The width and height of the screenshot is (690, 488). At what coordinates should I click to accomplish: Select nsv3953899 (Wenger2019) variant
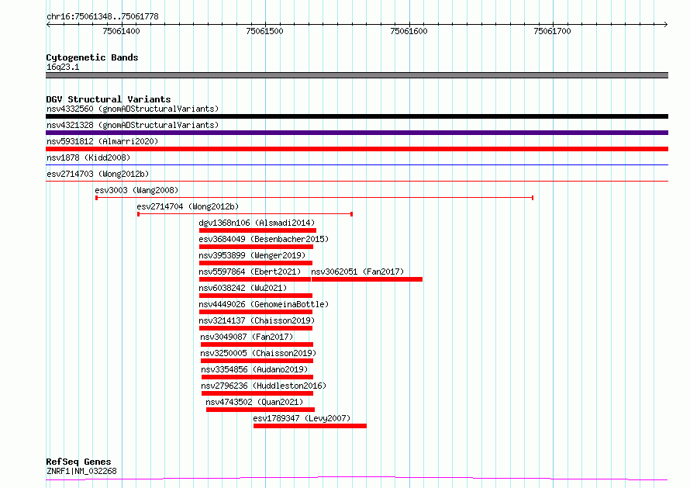[252, 255]
